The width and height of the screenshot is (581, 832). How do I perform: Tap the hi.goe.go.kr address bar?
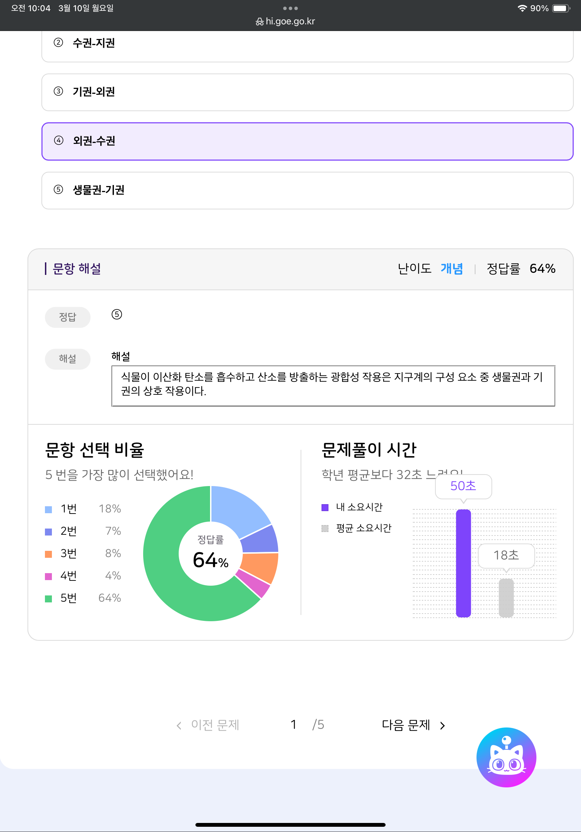click(290, 21)
